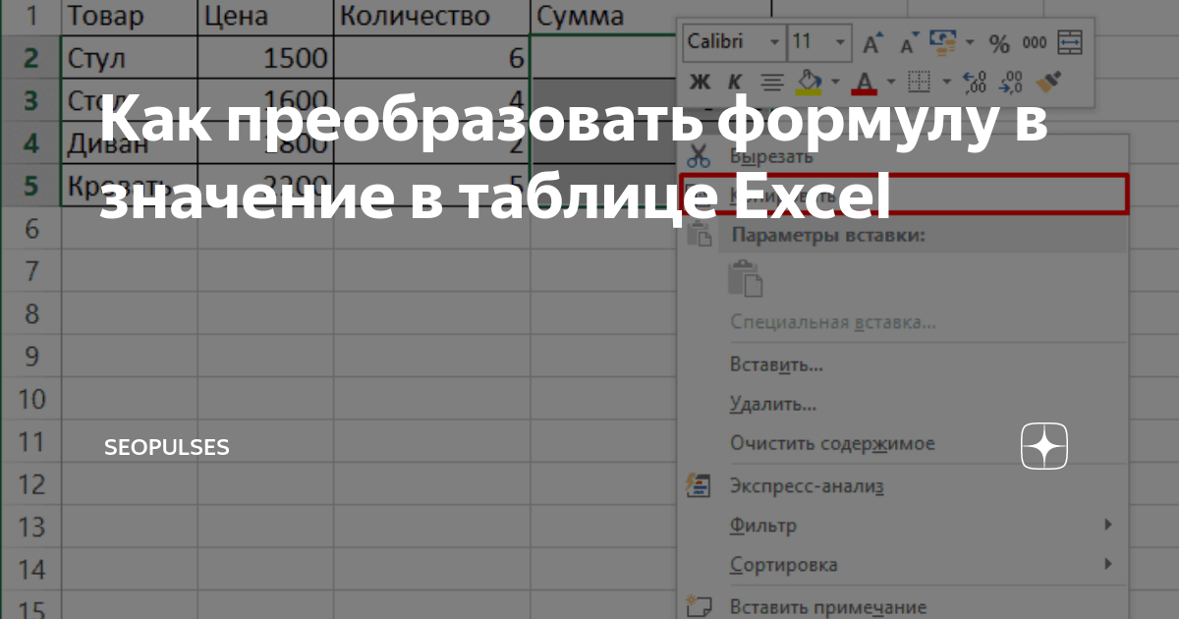This screenshot has width=1179, height=619.
Task: Select the Цена header cell
Action: pos(265,16)
